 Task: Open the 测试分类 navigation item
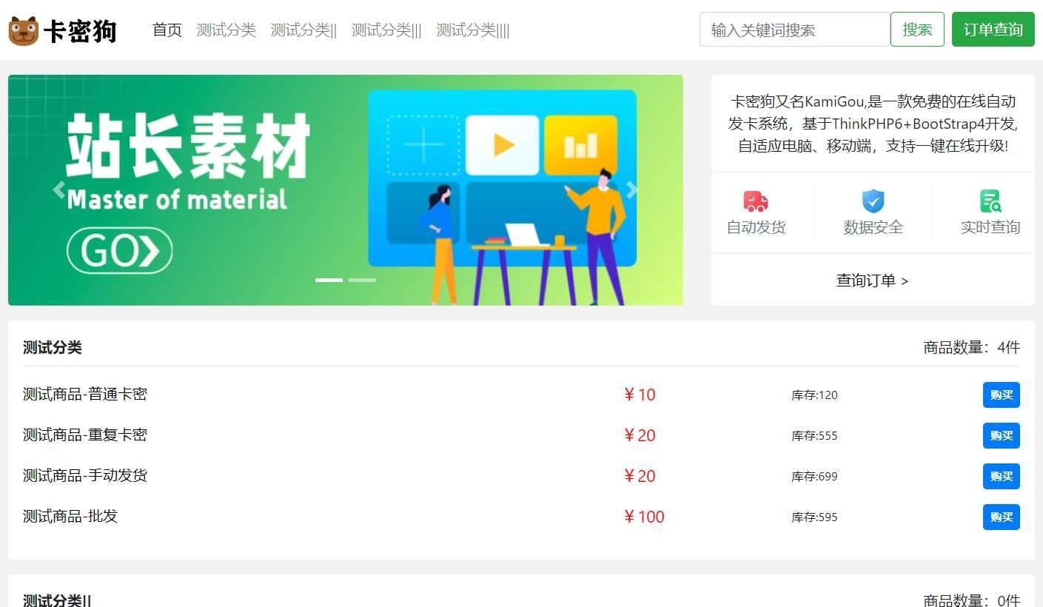click(x=227, y=30)
